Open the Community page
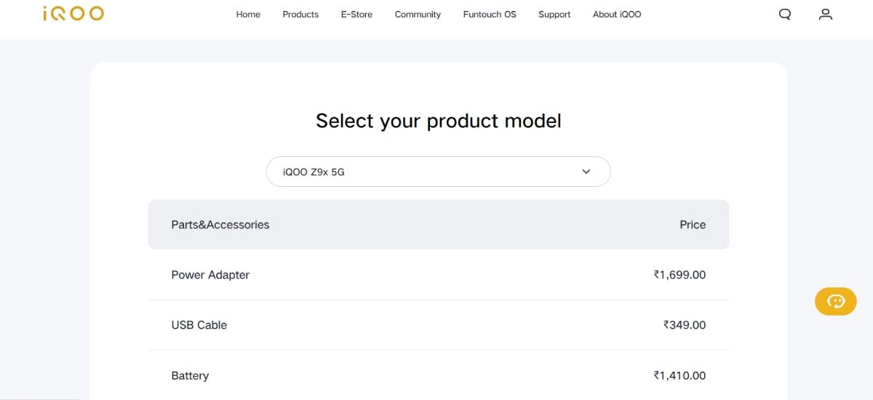The width and height of the screenshot is (873, 400). point(418,15)
